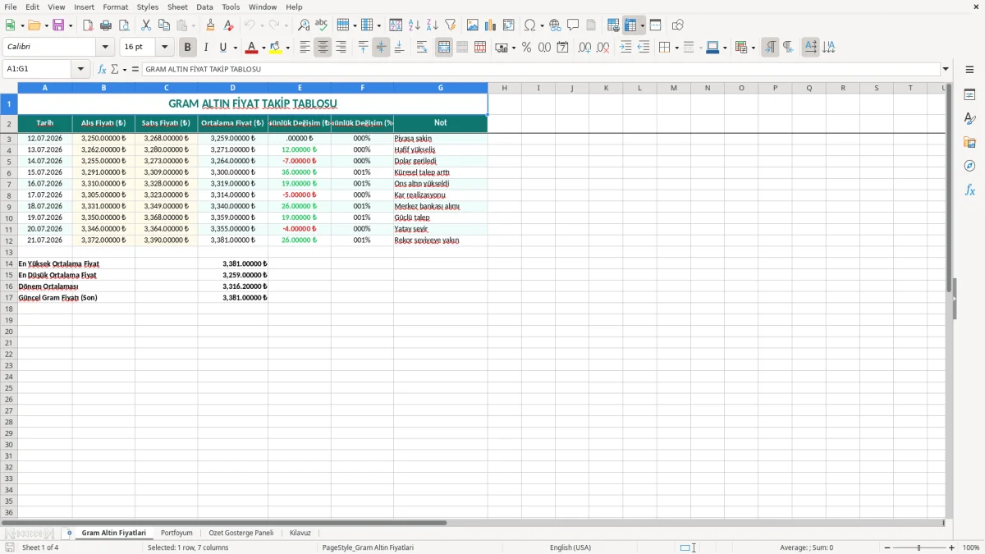Copy the selection to clipboard
The height and width of the screenshot is (554, 985).
pos(164,25)
